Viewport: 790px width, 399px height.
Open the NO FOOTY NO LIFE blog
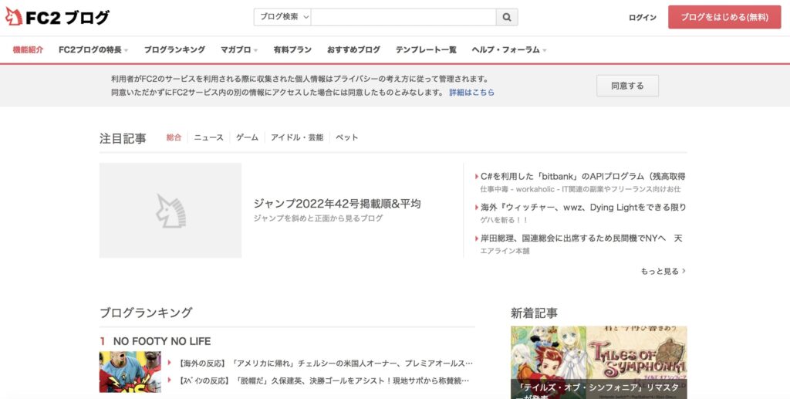coord(162,341)
